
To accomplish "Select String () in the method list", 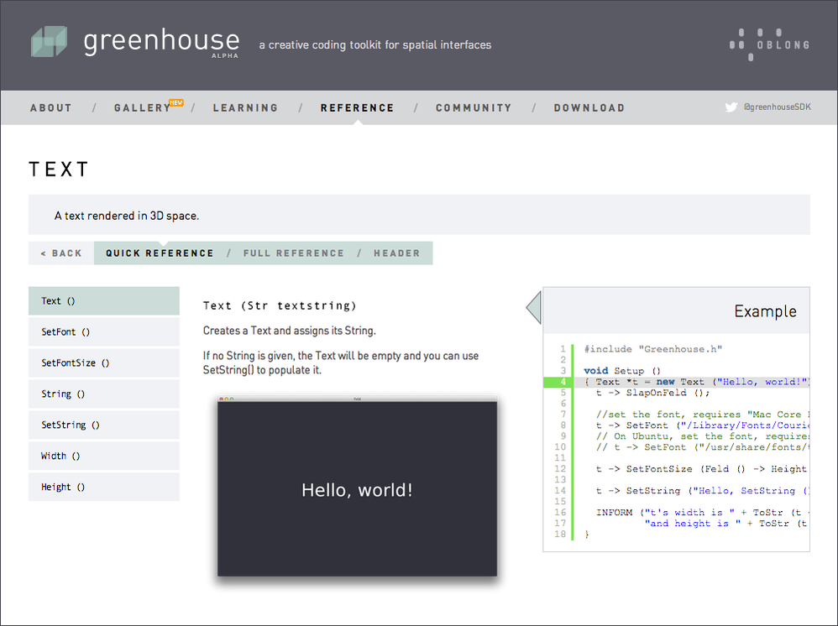I will [103, 394].
